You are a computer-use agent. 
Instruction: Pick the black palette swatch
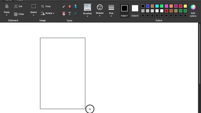pos(143,6)
